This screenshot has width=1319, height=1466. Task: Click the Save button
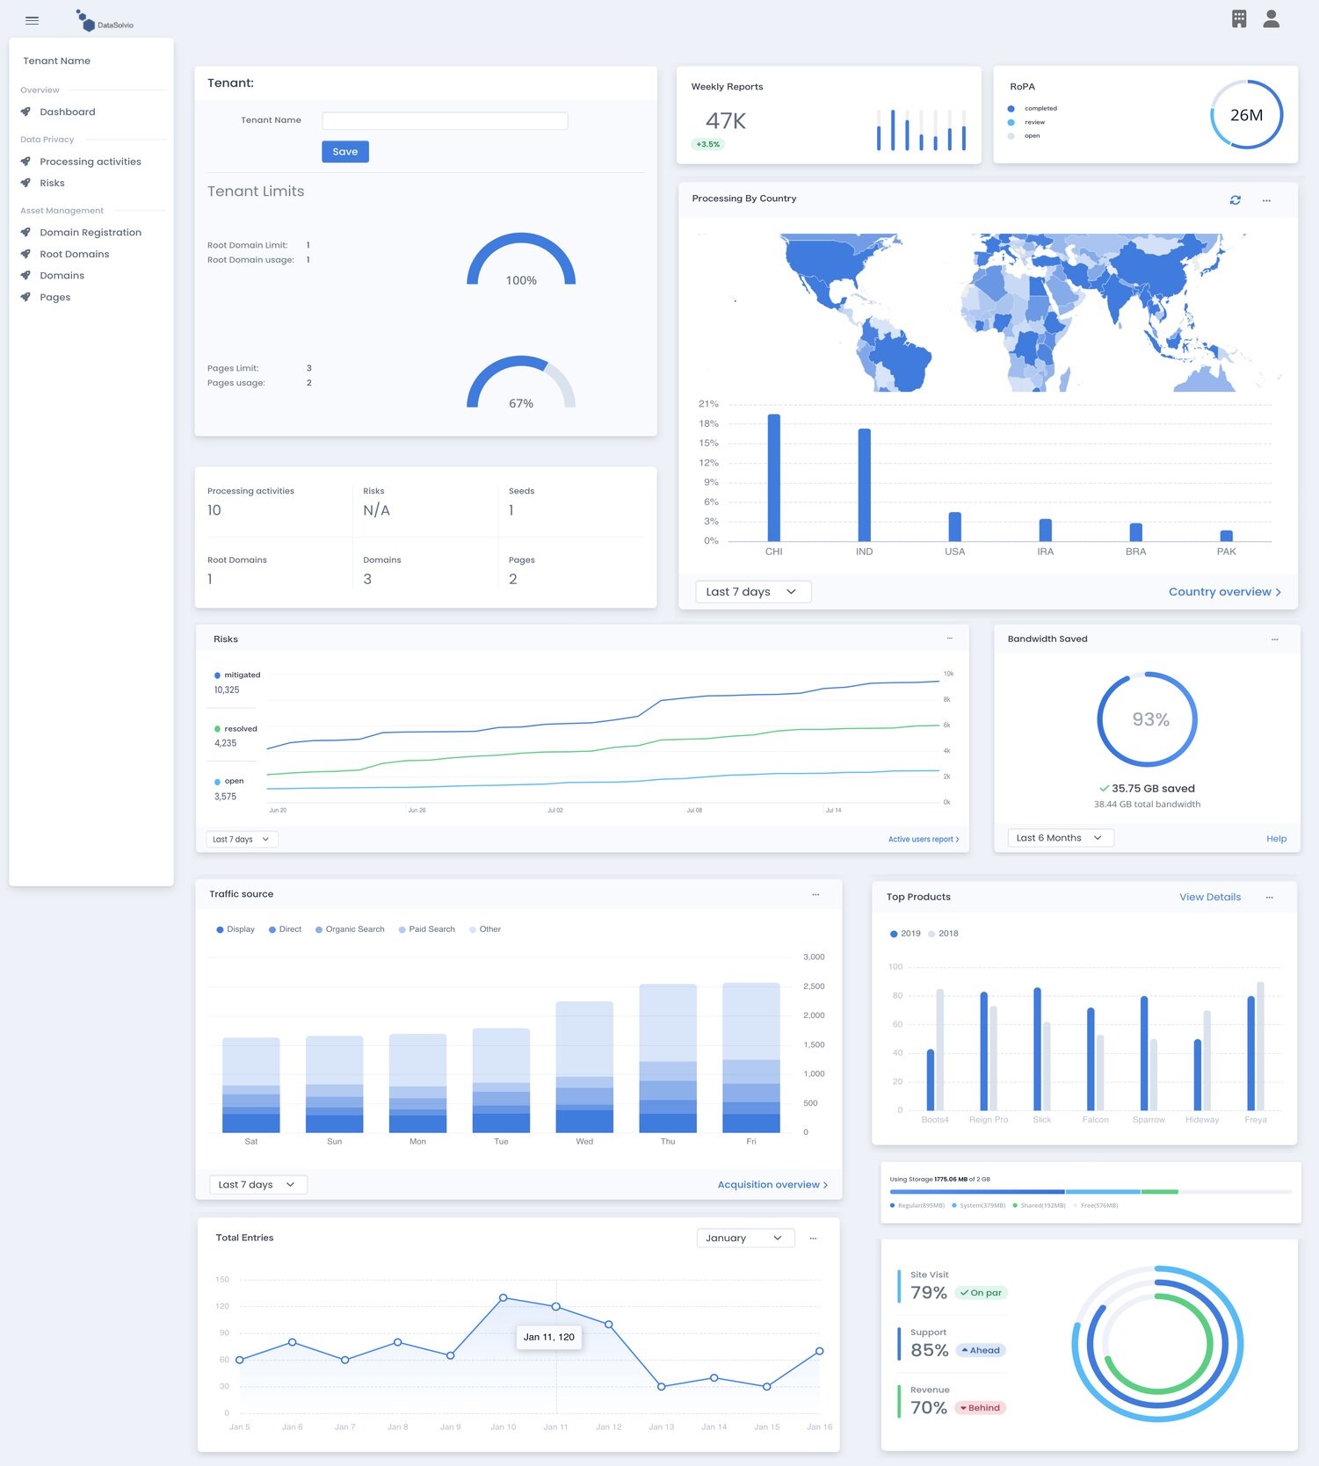345,152
